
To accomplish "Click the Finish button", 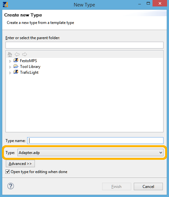I will pyautogui.click(x=117, y=187).
